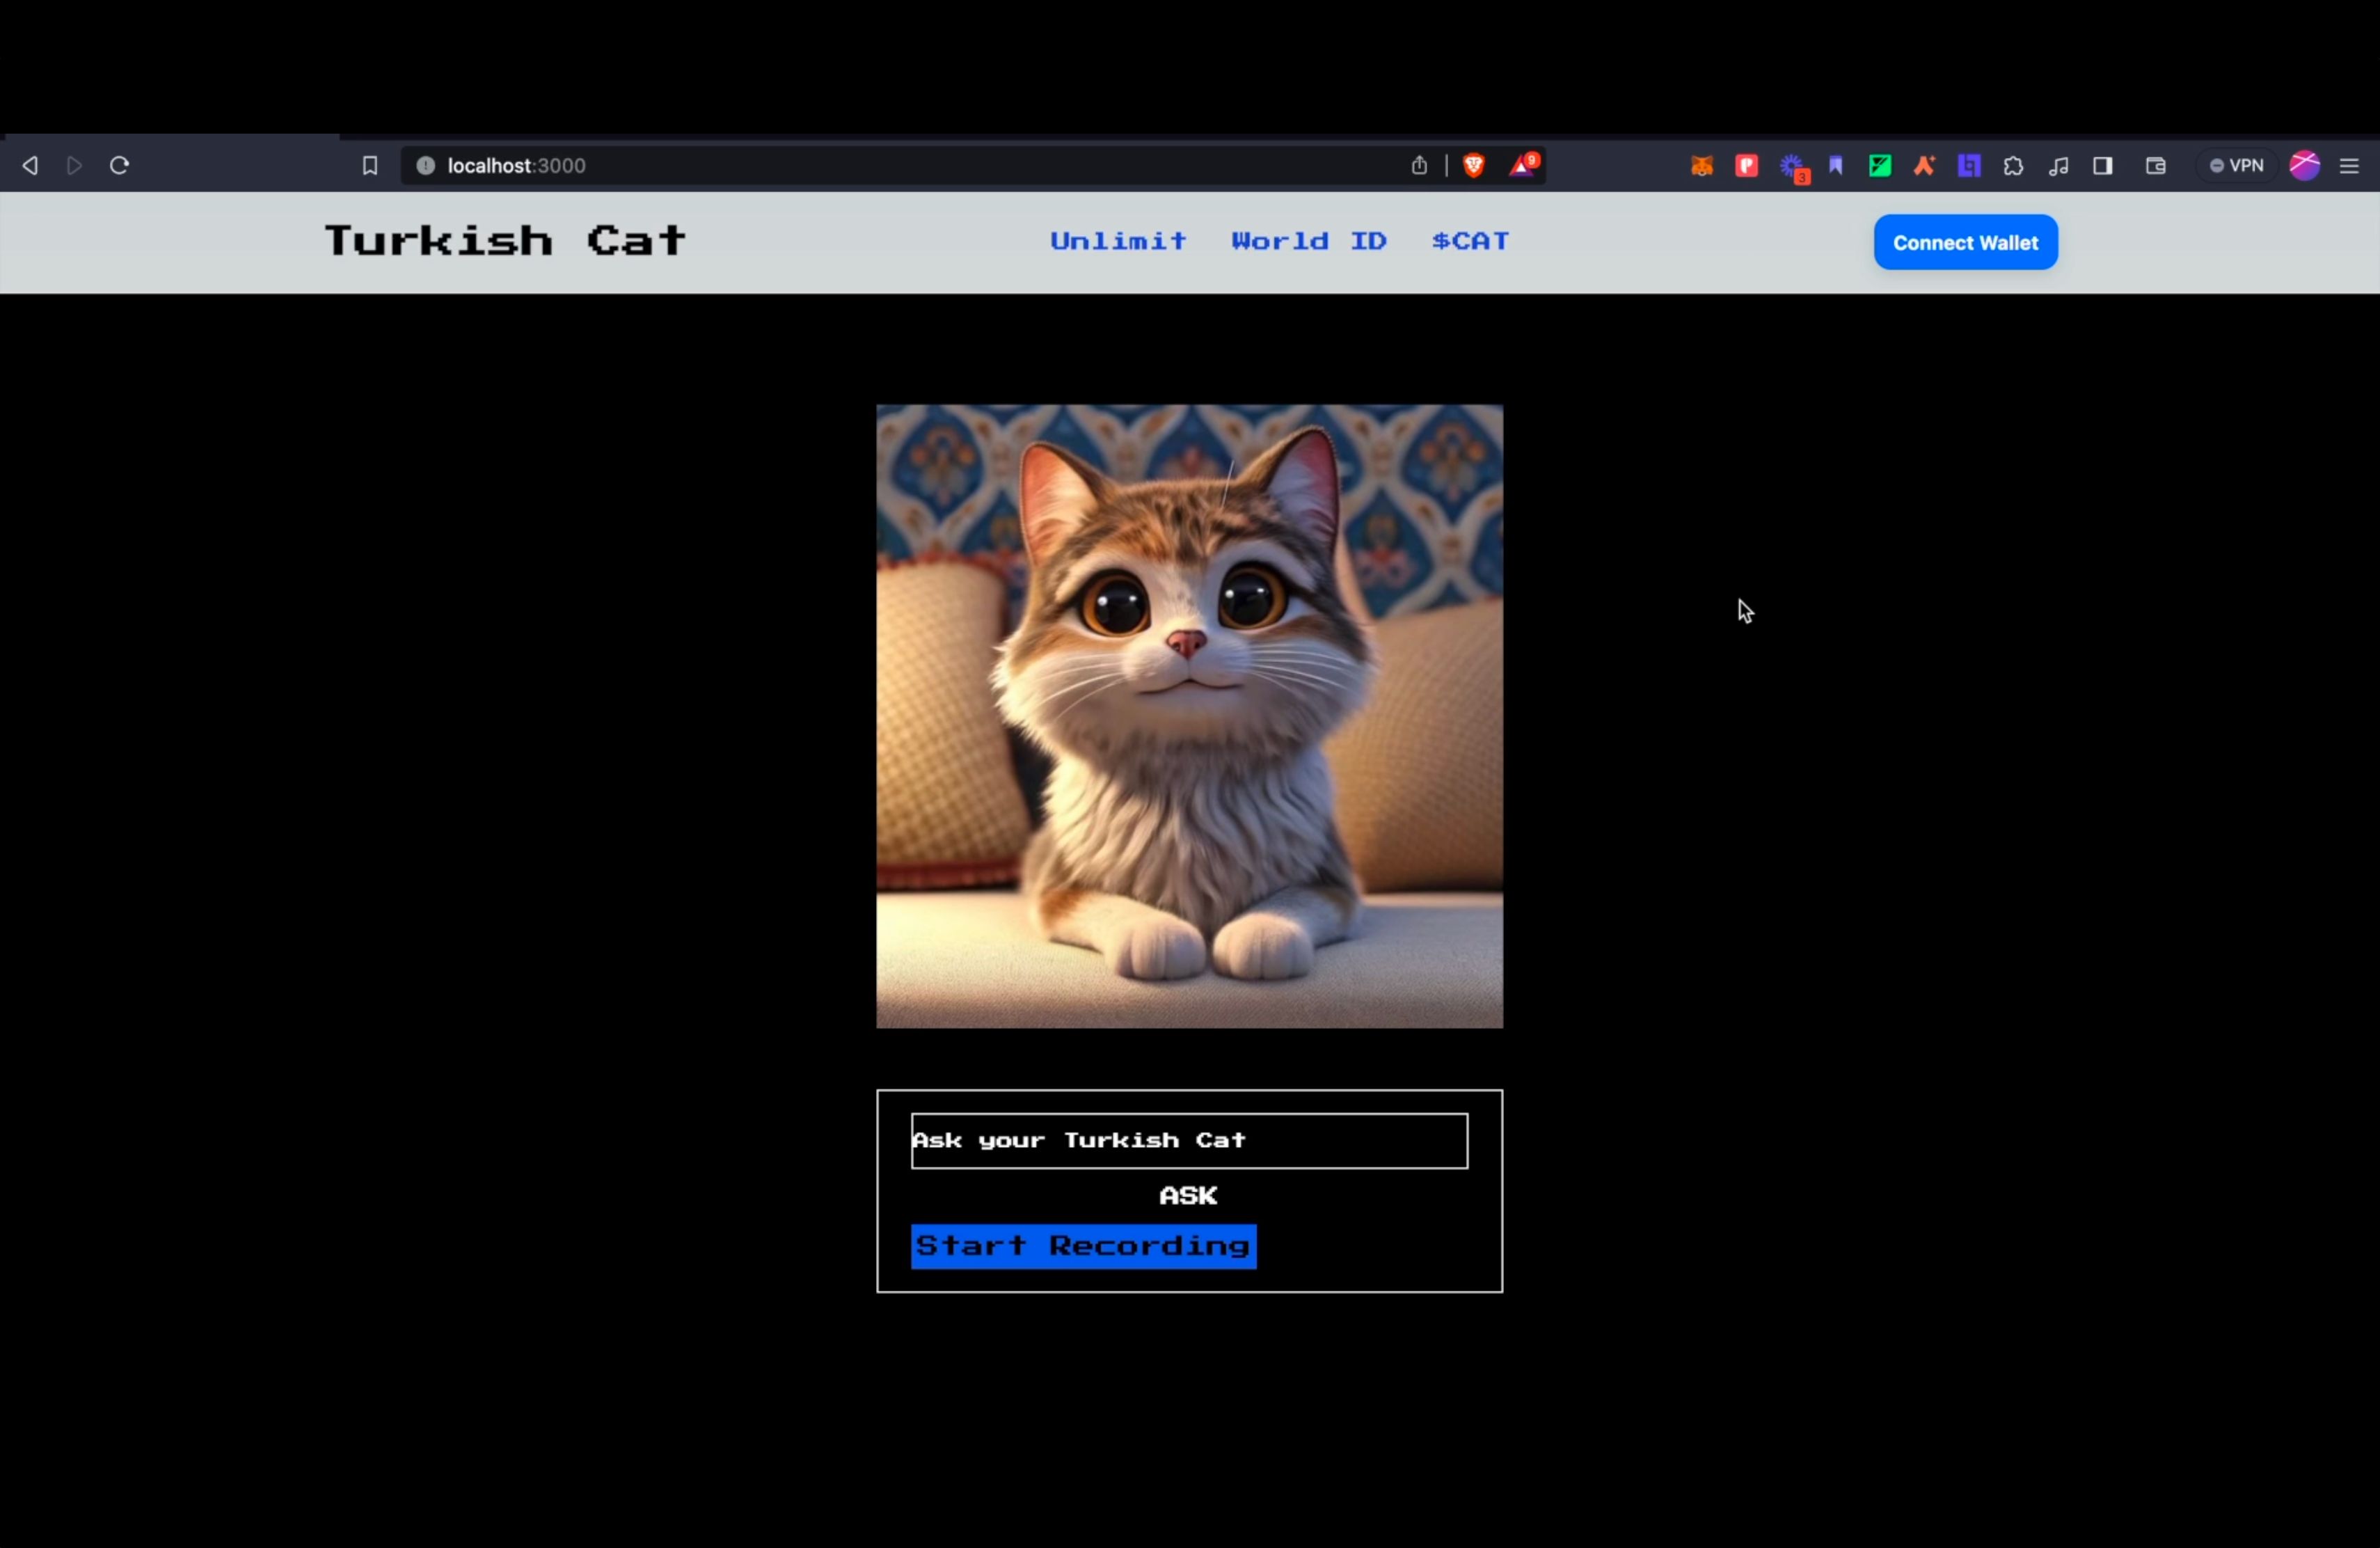2380x1548 pixels.
Task: Click the Start Recording button
Action: [x=1082, y=1246]
